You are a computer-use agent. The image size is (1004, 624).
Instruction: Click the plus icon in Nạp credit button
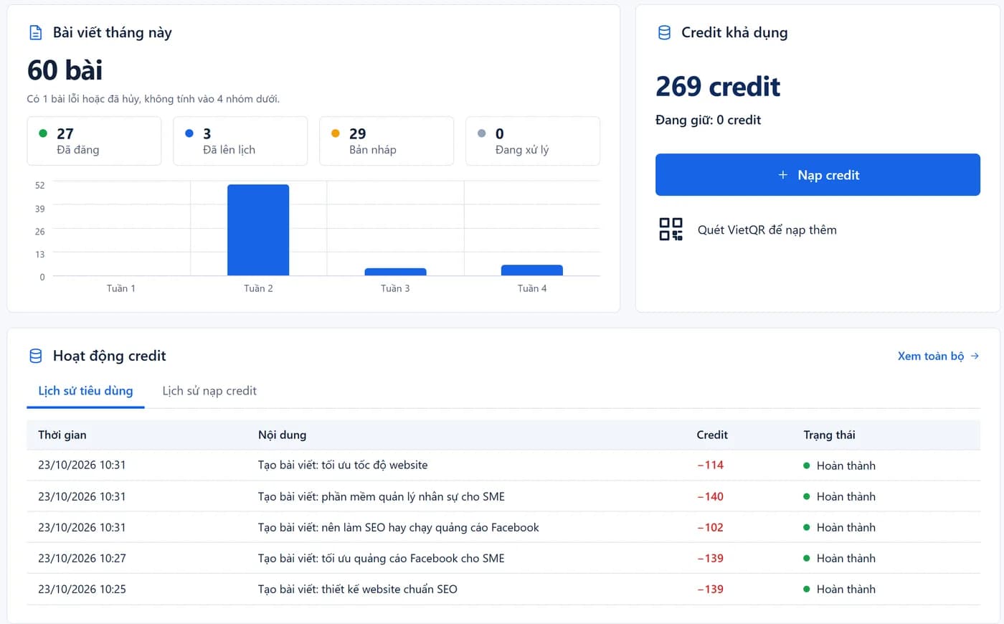click(783, 175)
